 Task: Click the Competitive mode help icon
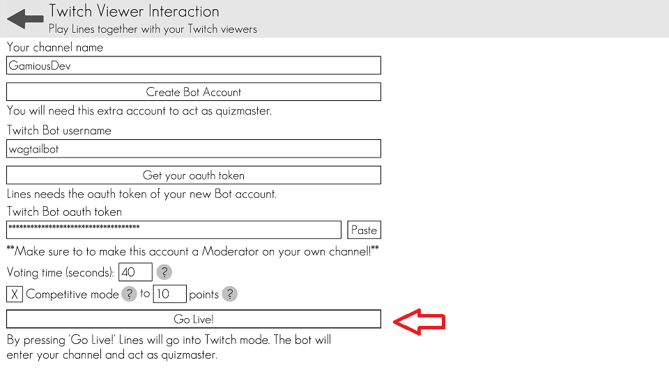(x=129, y=294)
